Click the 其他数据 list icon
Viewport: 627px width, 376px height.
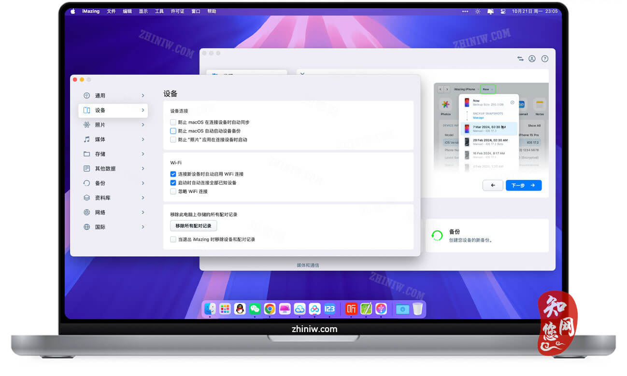86,168
